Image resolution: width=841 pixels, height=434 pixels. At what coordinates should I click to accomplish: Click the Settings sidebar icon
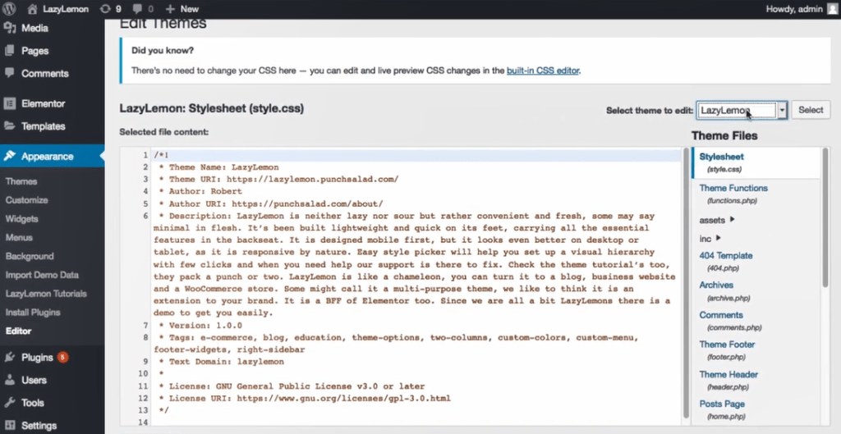click(x=10, y=426)
